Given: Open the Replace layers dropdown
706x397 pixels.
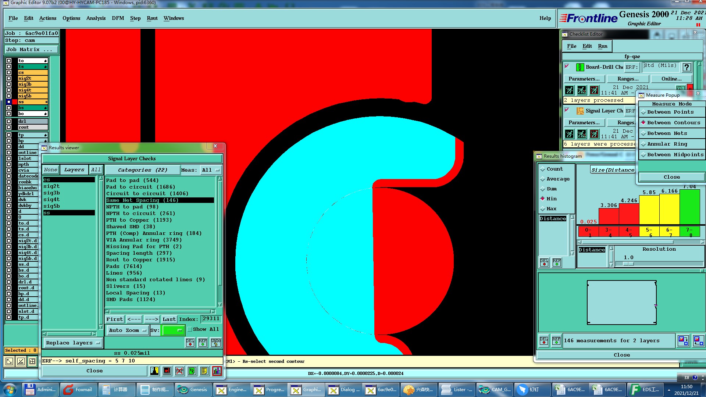Looking at the screenshot, I should pyautogui.click(x=73, y=343).
